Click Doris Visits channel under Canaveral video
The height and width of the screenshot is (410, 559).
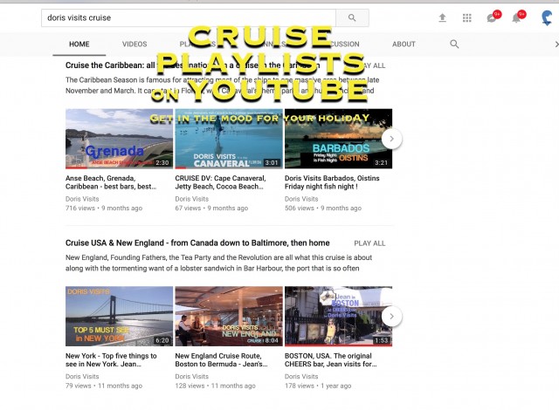191,199
